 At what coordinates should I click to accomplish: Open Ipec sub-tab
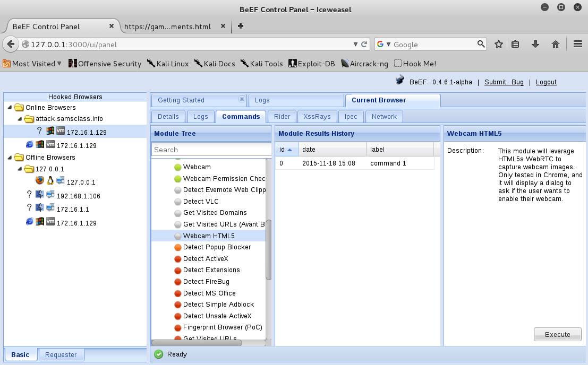(351, 116)
